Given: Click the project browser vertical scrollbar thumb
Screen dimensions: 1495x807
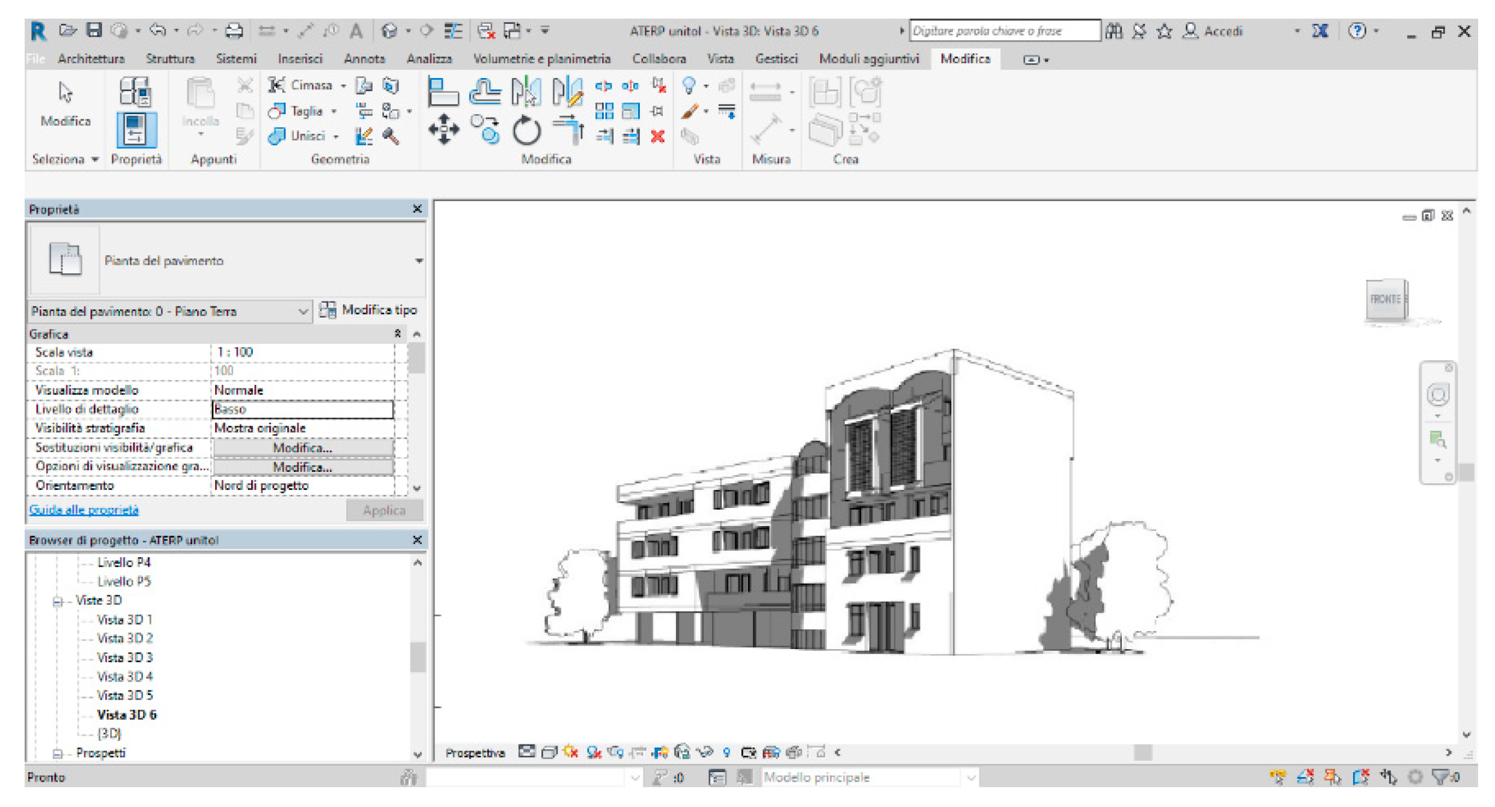Looking at the screenshot, I should pyautogui.click(x=418, y=656).
